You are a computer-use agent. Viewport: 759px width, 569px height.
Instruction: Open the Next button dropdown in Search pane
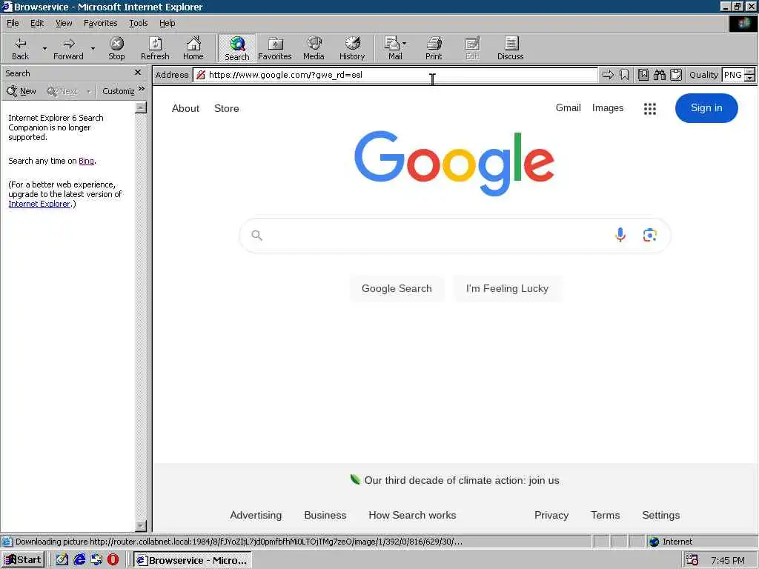[89, 91]
